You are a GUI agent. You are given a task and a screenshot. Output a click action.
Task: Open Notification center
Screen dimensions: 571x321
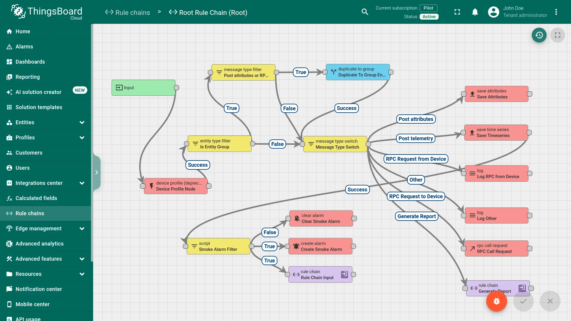pyautogui.click(x=46, y=289)
